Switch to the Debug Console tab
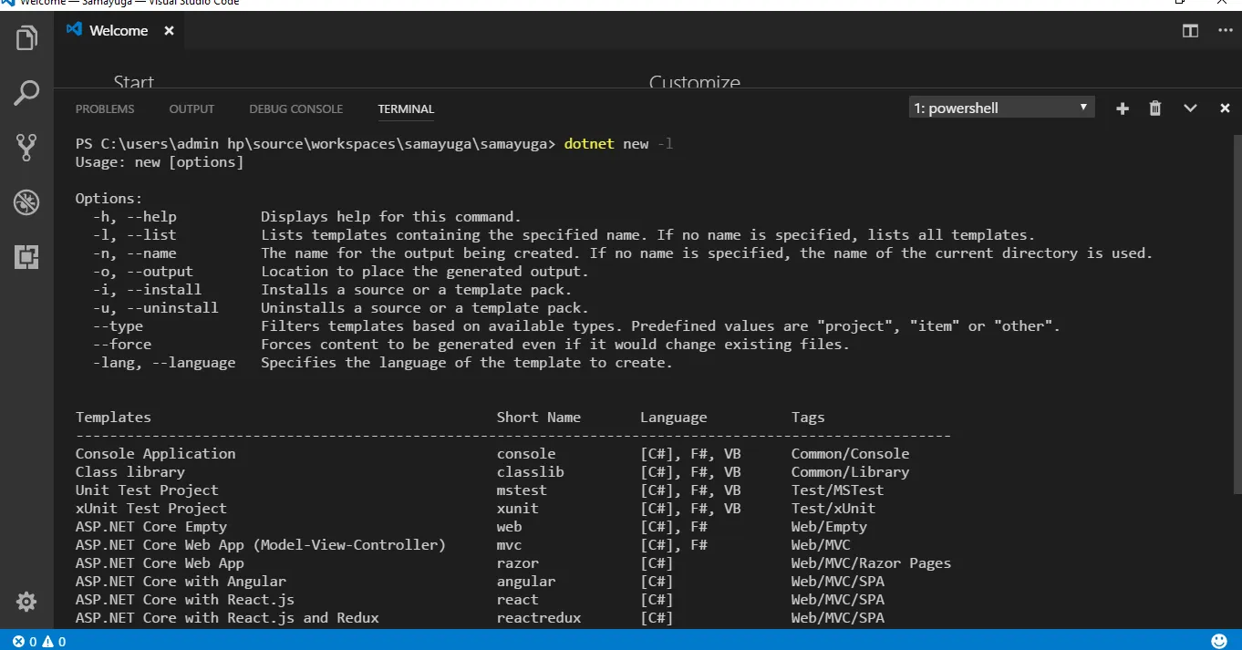This screenshot has height=650, width=1242. [296, 108]
